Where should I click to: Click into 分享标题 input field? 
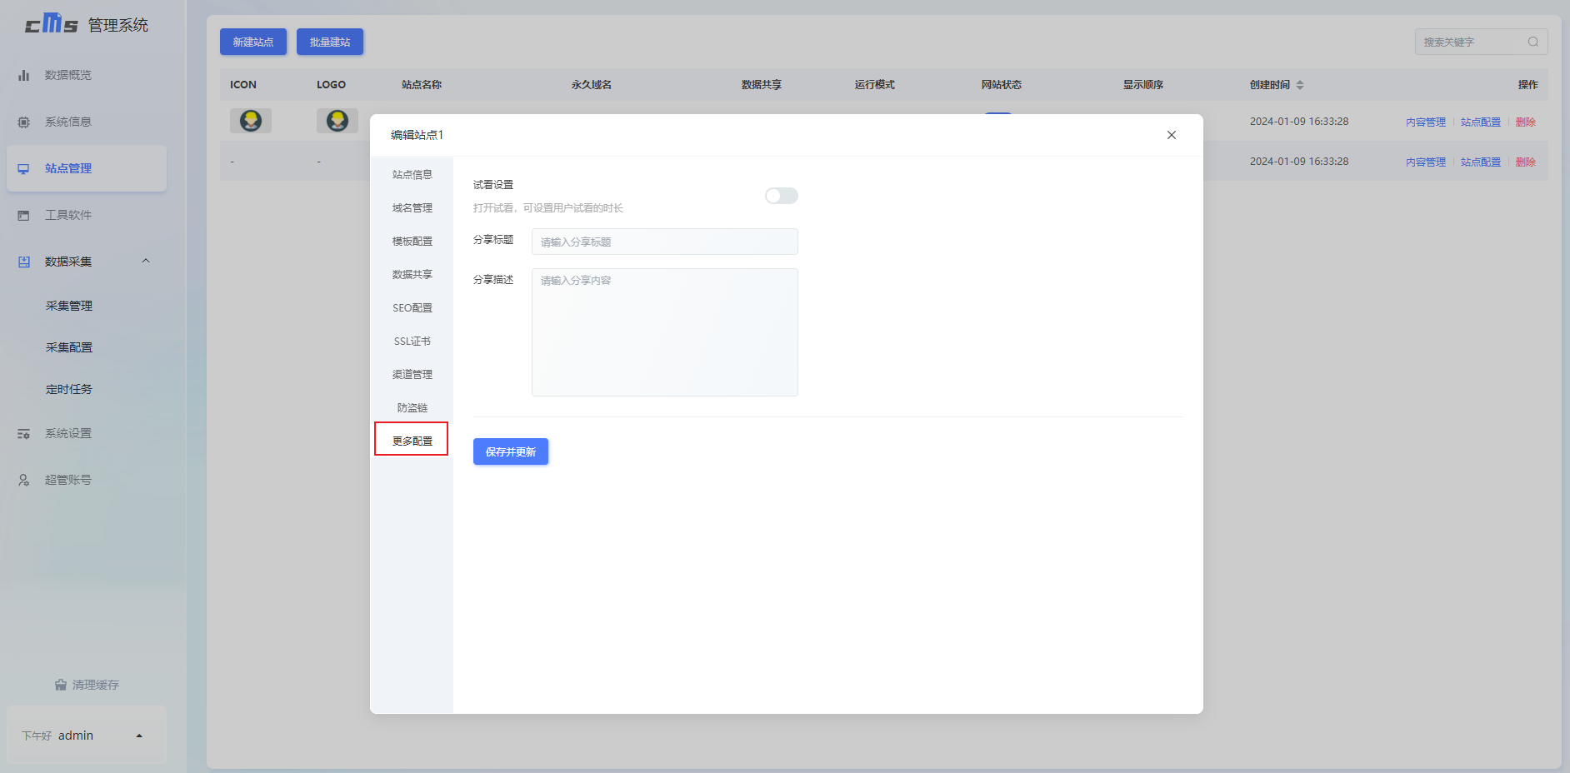665,242
